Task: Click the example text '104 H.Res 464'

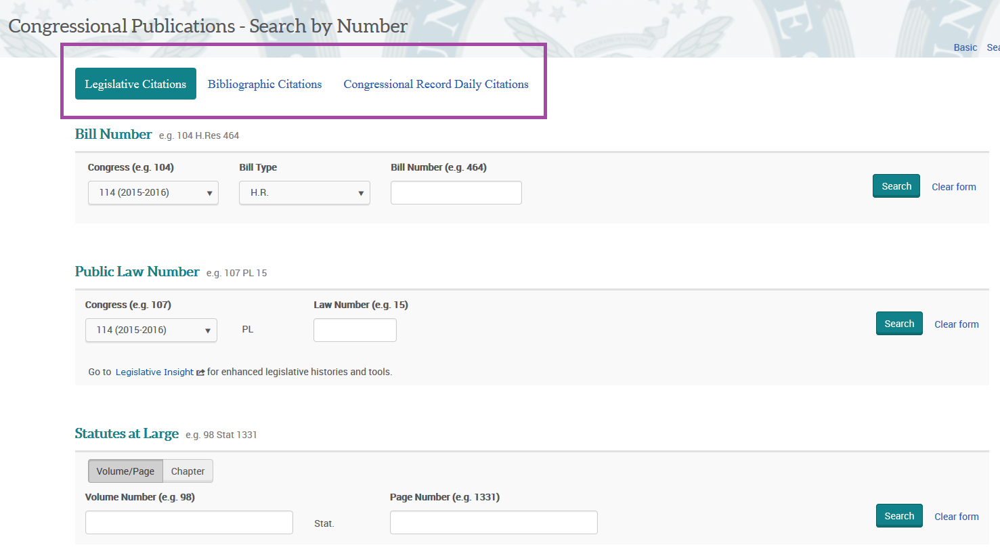Action: (208, 135)
